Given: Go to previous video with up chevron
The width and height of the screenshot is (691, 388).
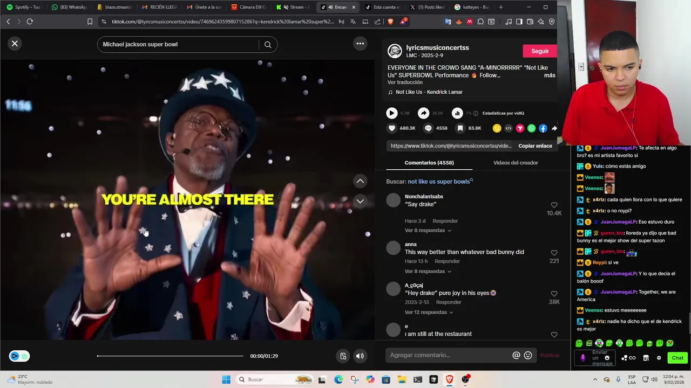Looking at the screenshot, I should pos(360,181).
